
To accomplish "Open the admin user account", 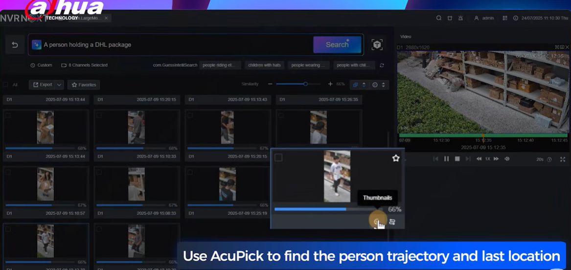I will [484, 18].
